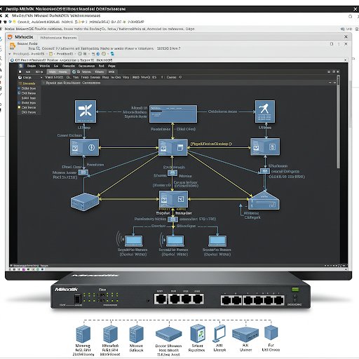The image size is (359, 359).
Task: Open the dropdown arrow beside the clock icon field
Action: [x=41, y=77]
